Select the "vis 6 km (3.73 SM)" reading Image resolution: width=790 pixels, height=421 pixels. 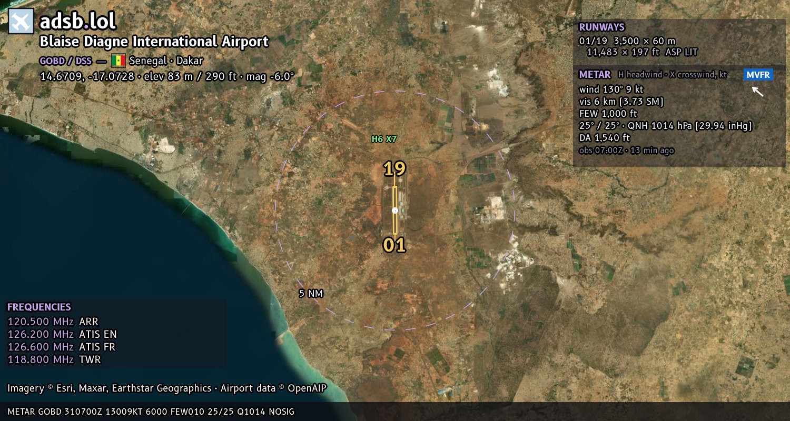coord(621,102)
